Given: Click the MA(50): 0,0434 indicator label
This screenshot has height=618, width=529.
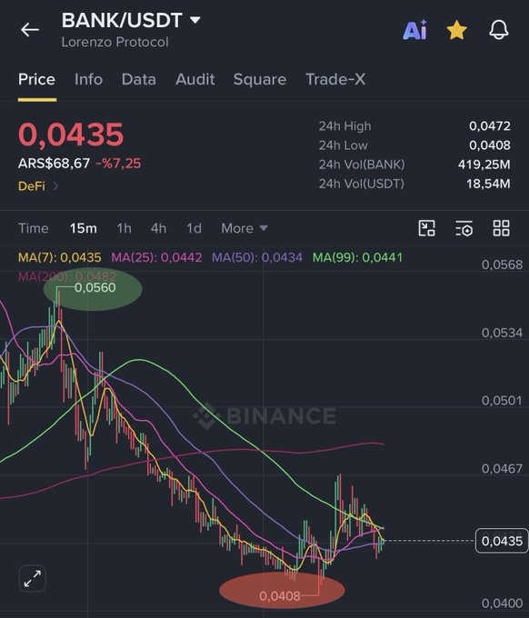Looking at the screenshot, I should point(257,257).
